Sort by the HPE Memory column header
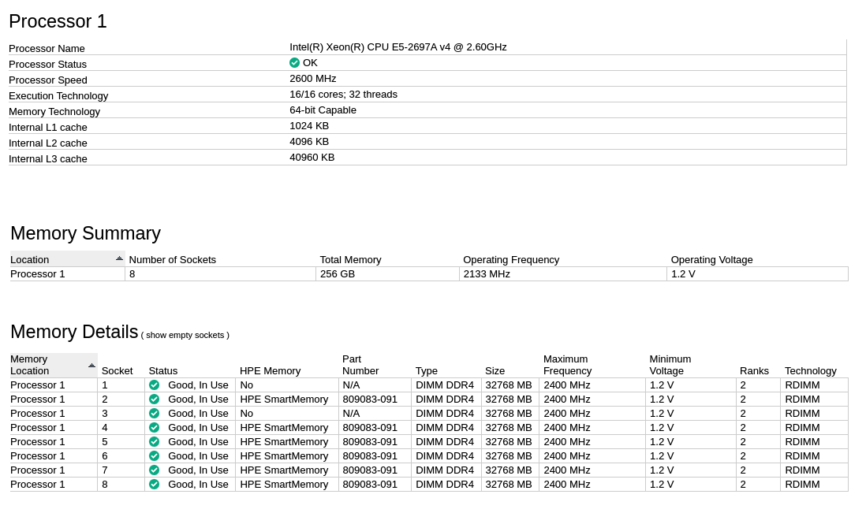The image size is (866, 524). (270, 370)
